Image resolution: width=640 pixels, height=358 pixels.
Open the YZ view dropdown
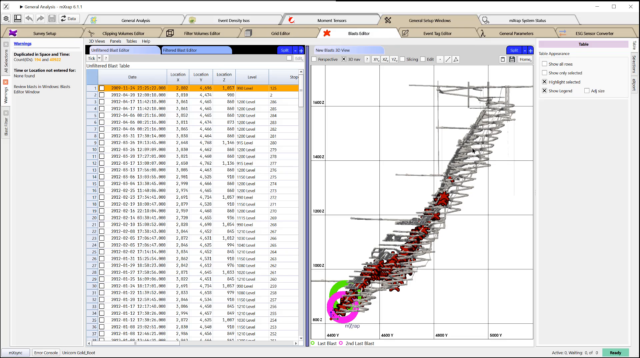394,59
